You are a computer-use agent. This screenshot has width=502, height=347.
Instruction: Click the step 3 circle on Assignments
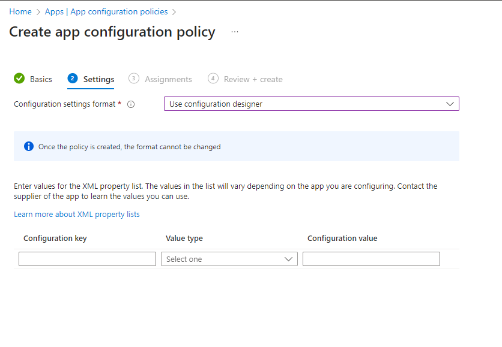pos(133,79)
